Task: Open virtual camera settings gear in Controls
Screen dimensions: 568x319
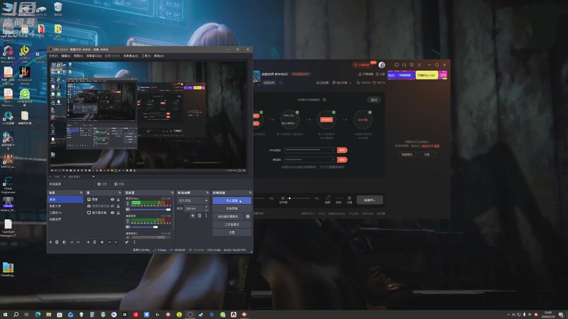Action: click(248, 216)
